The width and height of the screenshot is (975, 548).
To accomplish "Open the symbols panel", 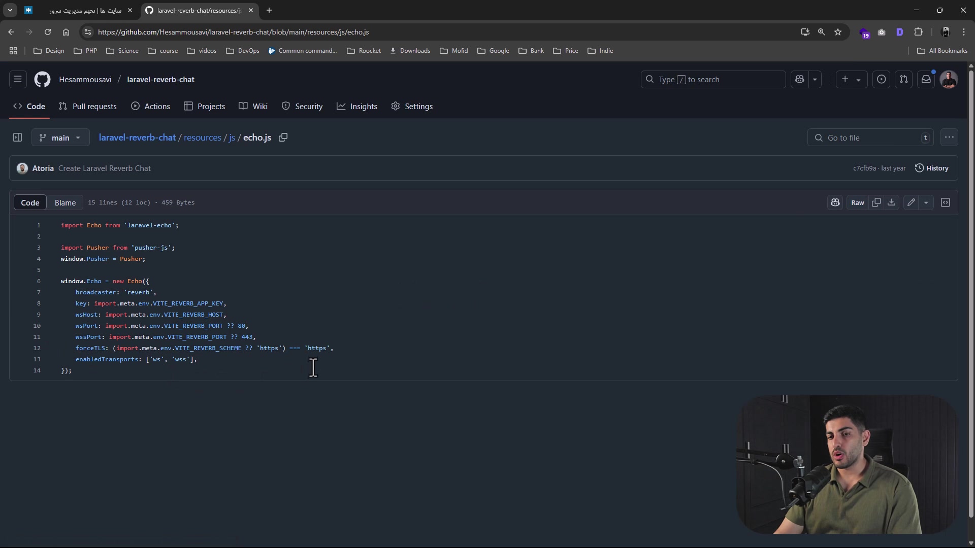I will point(945,202).
